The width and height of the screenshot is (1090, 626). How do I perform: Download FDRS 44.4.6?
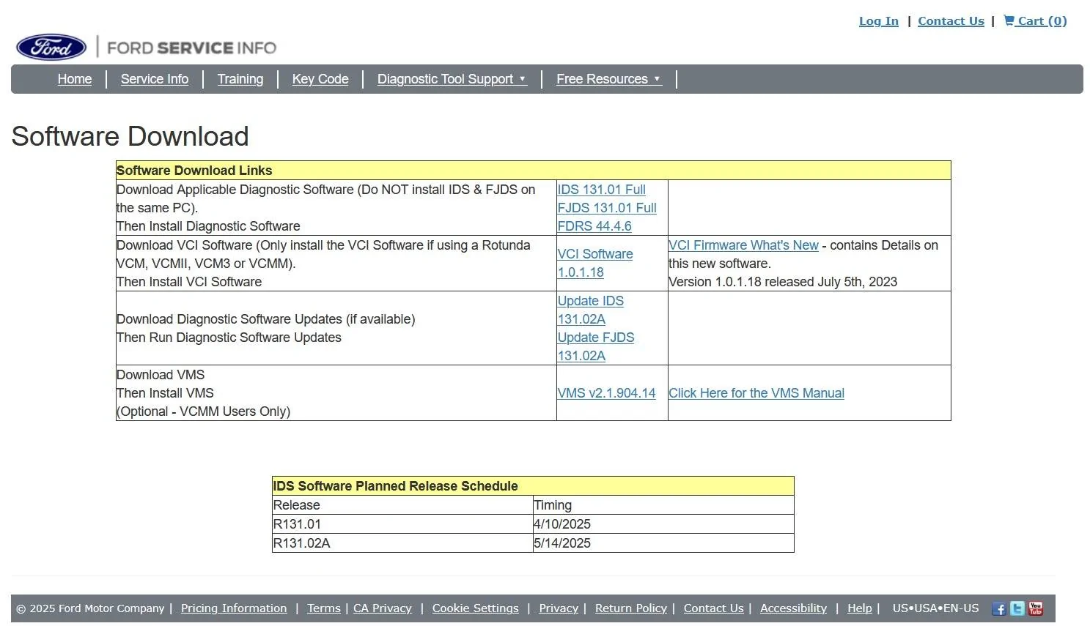pos(594,226)
